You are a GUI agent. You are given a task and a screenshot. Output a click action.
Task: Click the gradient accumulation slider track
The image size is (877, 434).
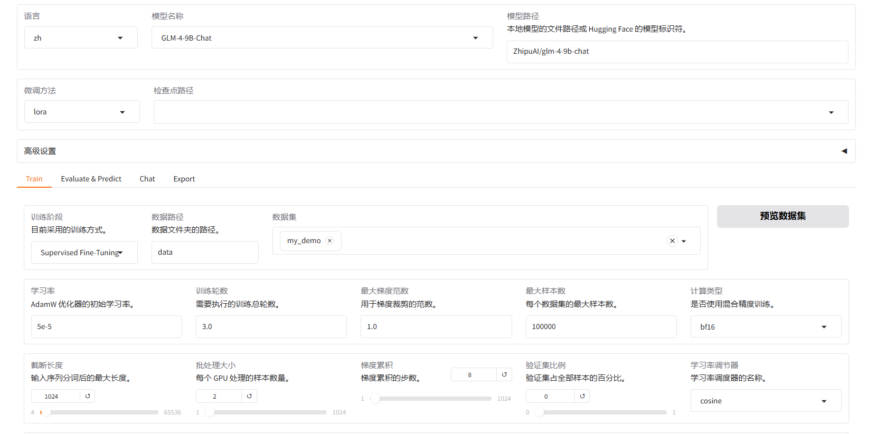pos(433,399)
